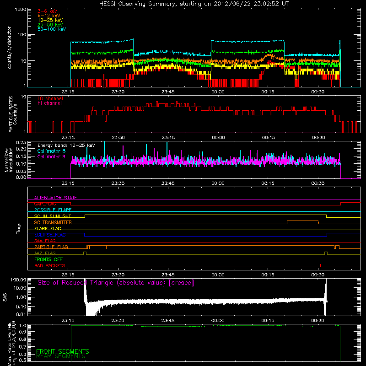
Task: Click the 00:15 tick under the Flags panel
Action: (x=268, y=275)
